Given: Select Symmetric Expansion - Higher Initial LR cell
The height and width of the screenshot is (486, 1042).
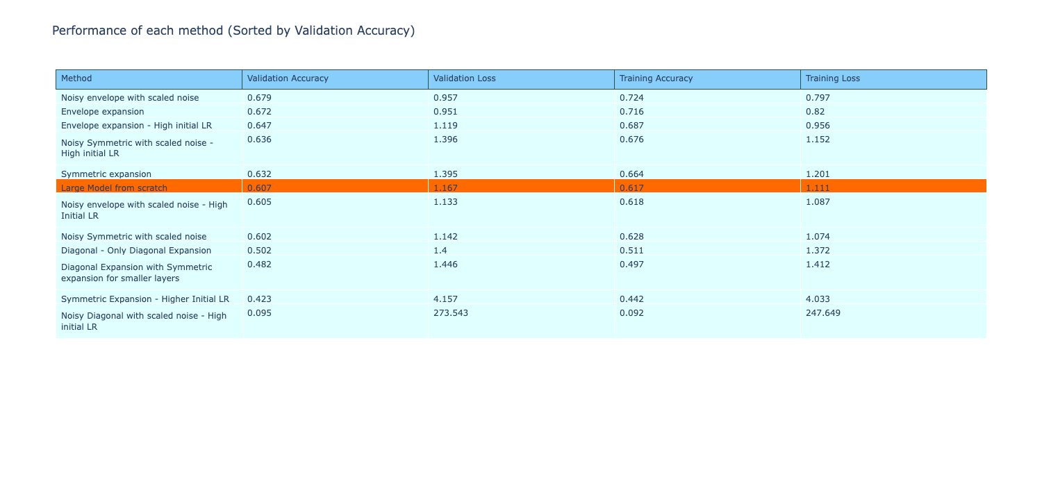Looking at the screenshot, I should (145, 299).
